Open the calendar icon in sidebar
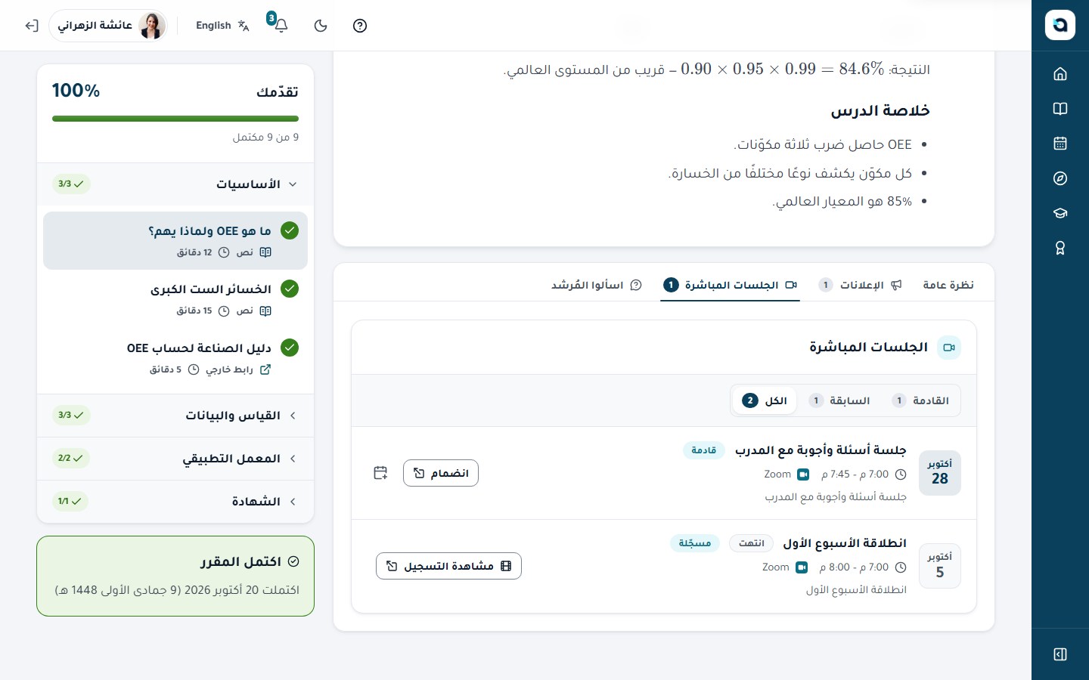Image resolution: width=1089 pixels, height=680 pixels. pos(1060,144)
